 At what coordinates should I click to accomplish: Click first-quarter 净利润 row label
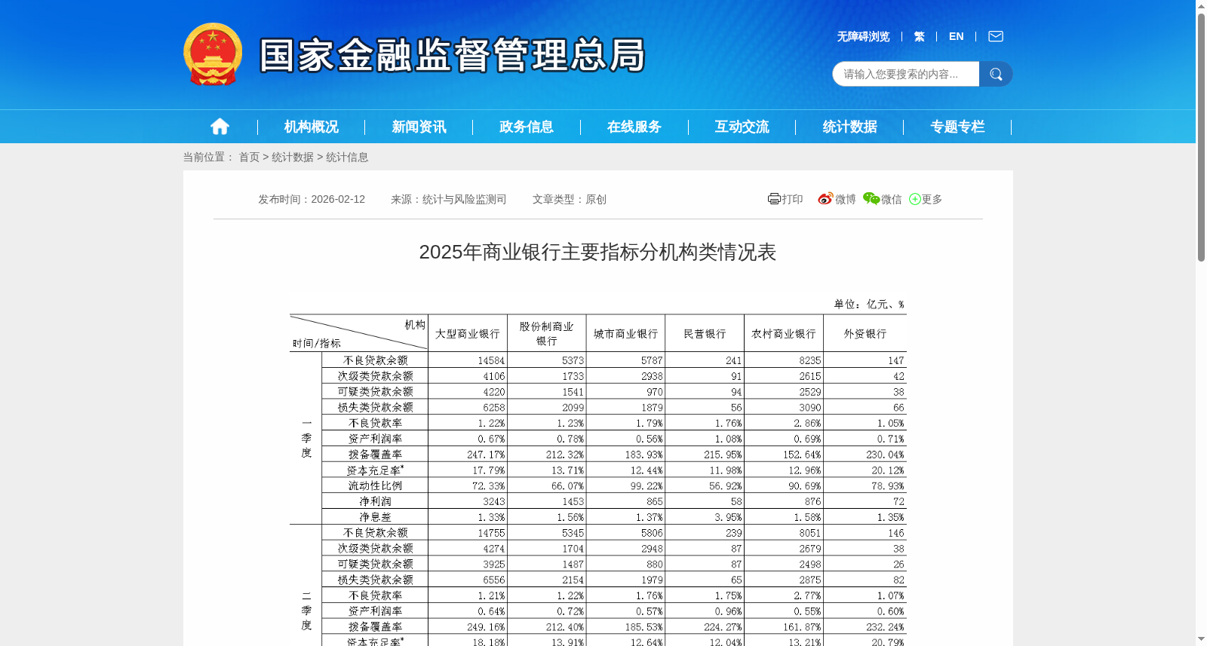pos(375,501)
